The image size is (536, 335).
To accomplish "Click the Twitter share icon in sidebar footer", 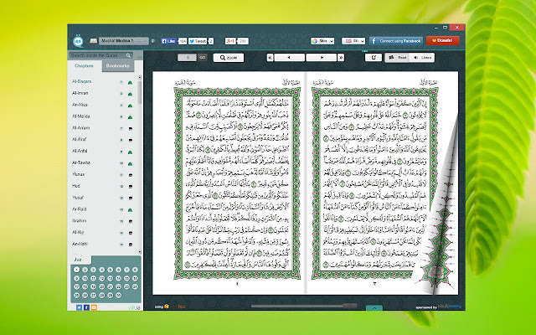I will pyautogui.click(x=79, y=307).
